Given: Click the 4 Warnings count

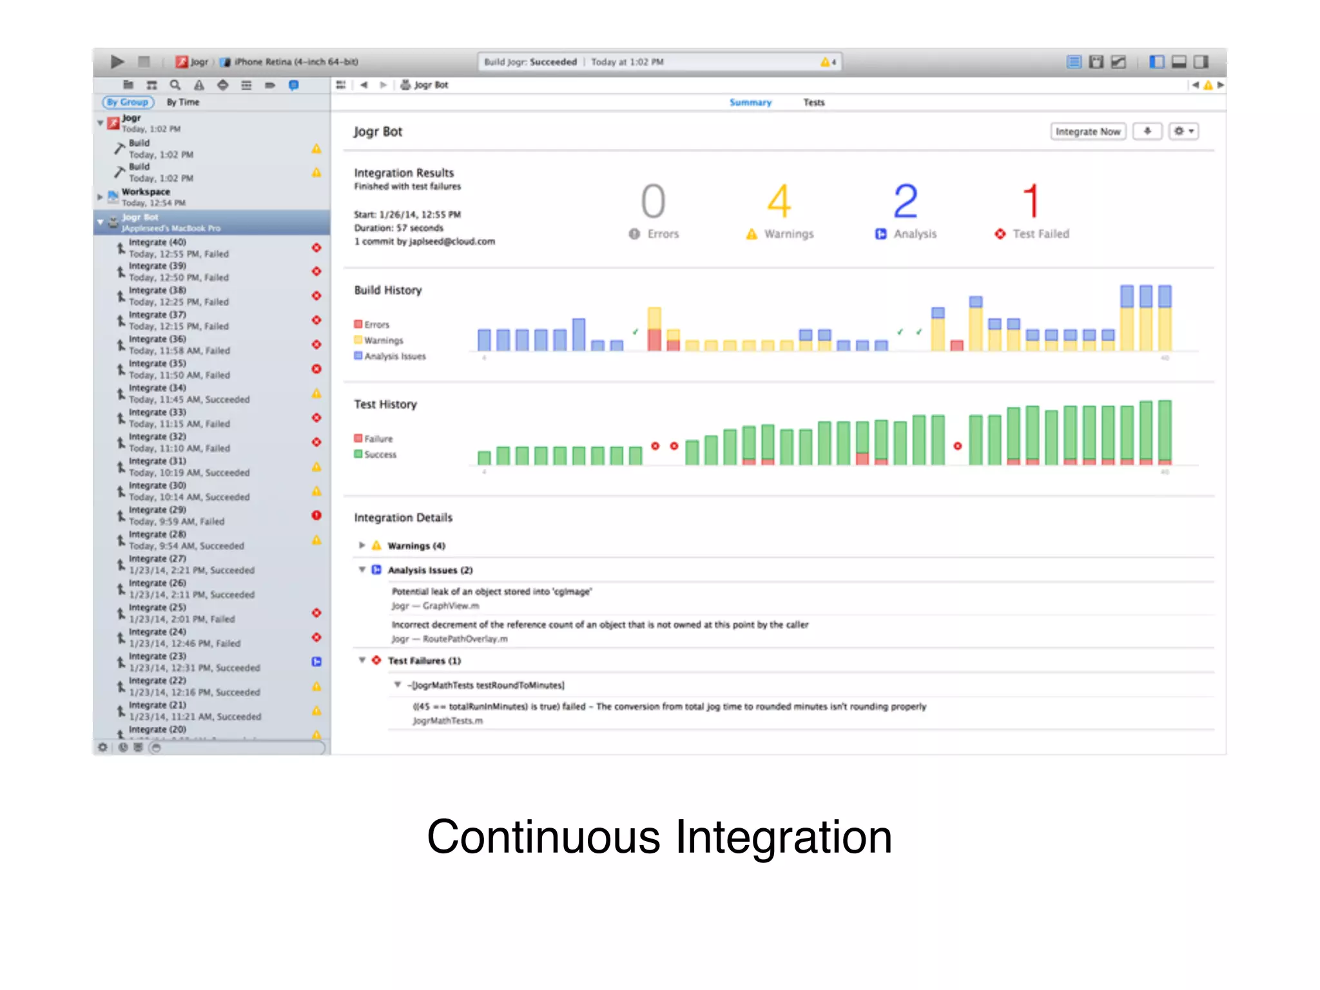Looking at the screenshot, I should click(779, 211).
